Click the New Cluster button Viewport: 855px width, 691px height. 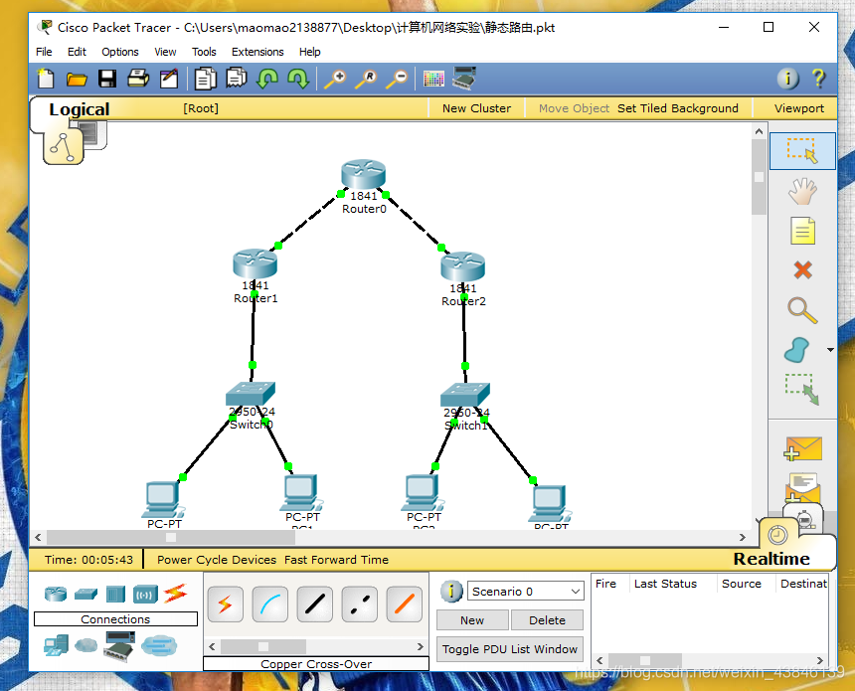[476, 108]
